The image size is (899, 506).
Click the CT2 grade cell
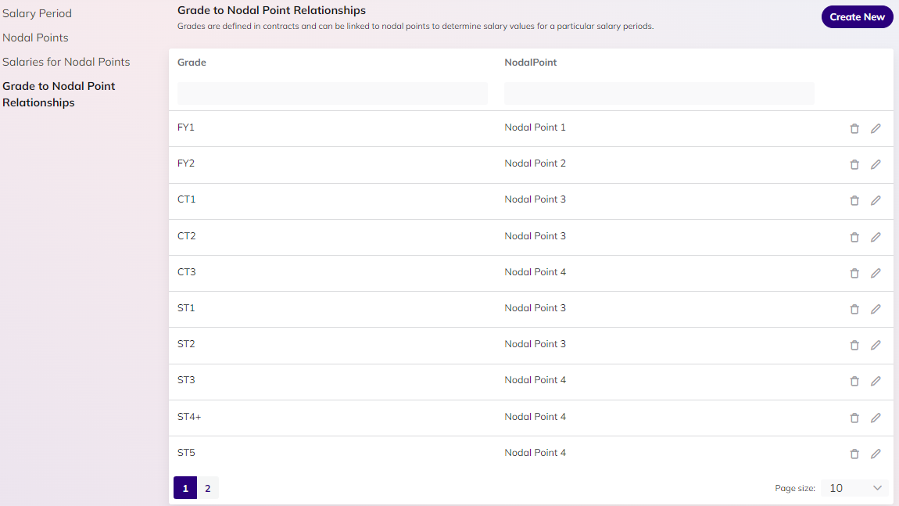coord(186,235)
